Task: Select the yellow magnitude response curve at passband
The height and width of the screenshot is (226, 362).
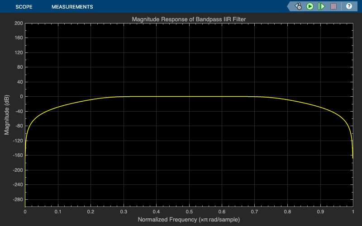Action: point(189,96)
